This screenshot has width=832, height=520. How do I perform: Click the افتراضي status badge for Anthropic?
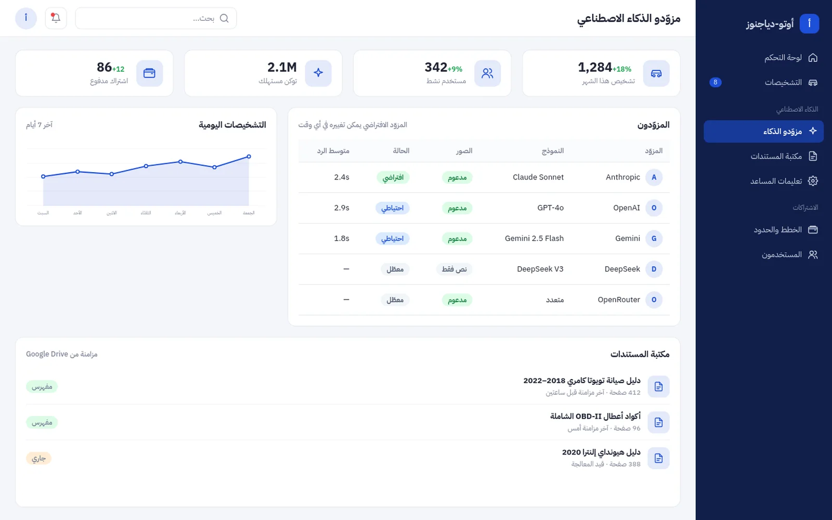[393, 177]
